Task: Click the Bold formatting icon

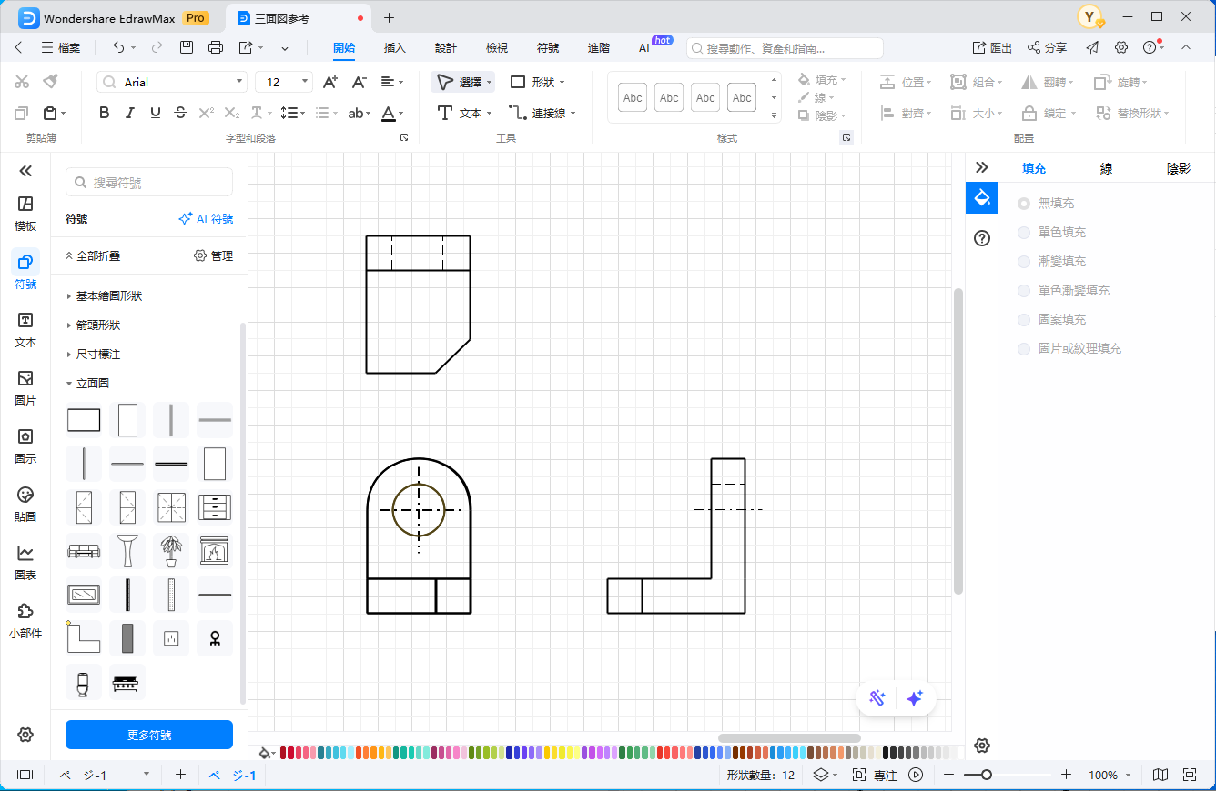Action: (104, 113)
